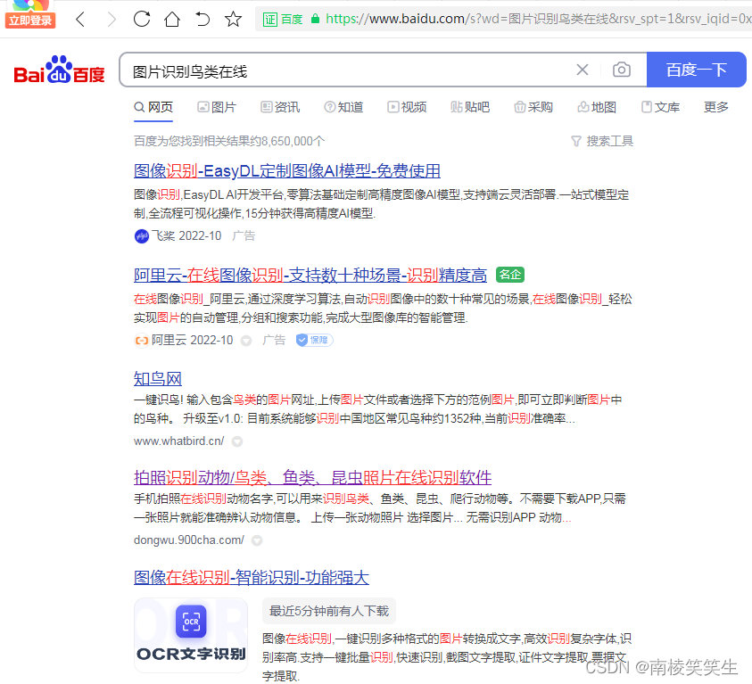Click the green 证 百度 site certificate badge

[x=283, y=19]
